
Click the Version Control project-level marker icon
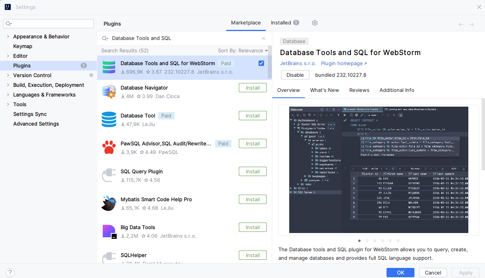[x=91, y=75]
